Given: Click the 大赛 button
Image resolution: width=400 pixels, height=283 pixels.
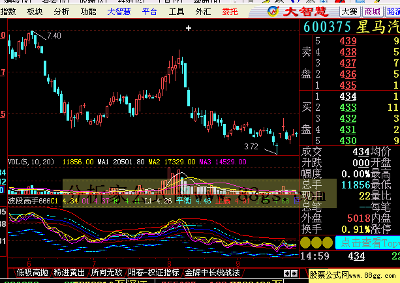Looking at the screenshot, I should coord(350,12).
